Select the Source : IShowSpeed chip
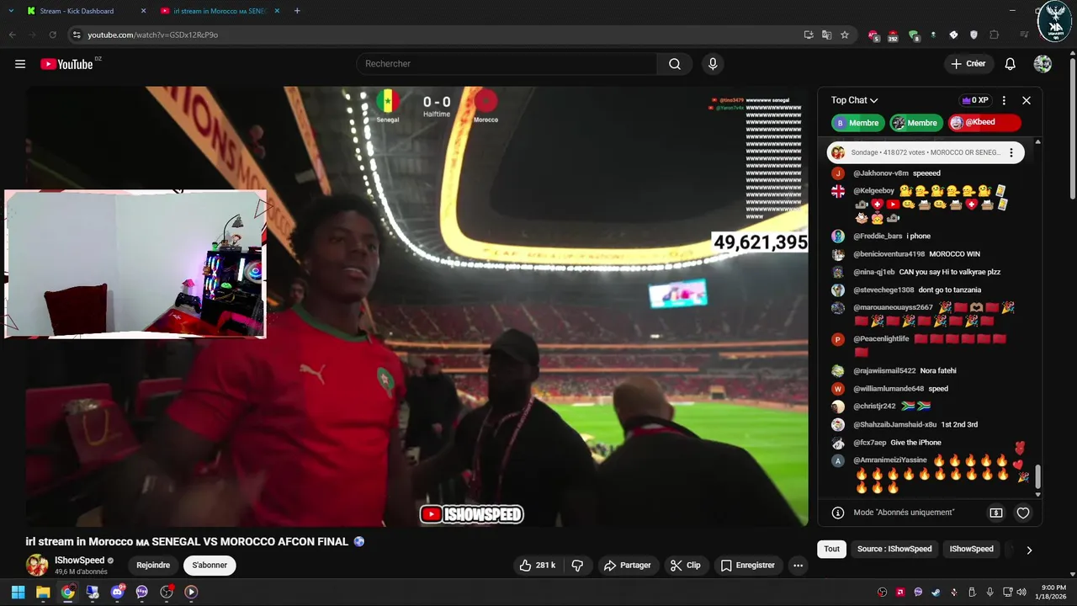 [894, 549]
